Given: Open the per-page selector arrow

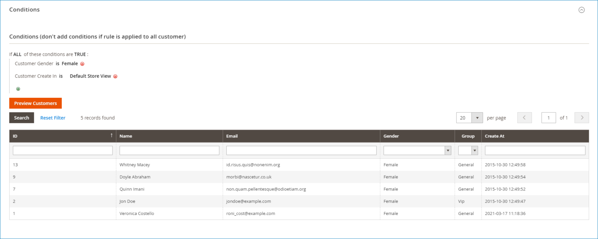Looking at the screenshot, I should point(478,118).
